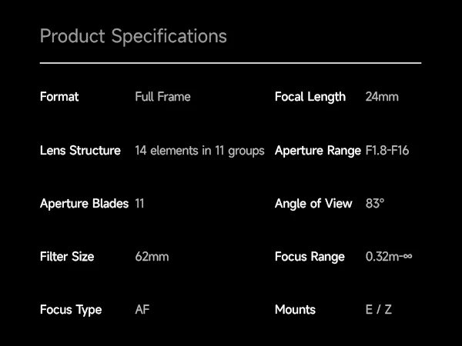Click the Focus Range label
Image resolution: width=462 pixels, height=346 pixels.
tap(311, 257)
